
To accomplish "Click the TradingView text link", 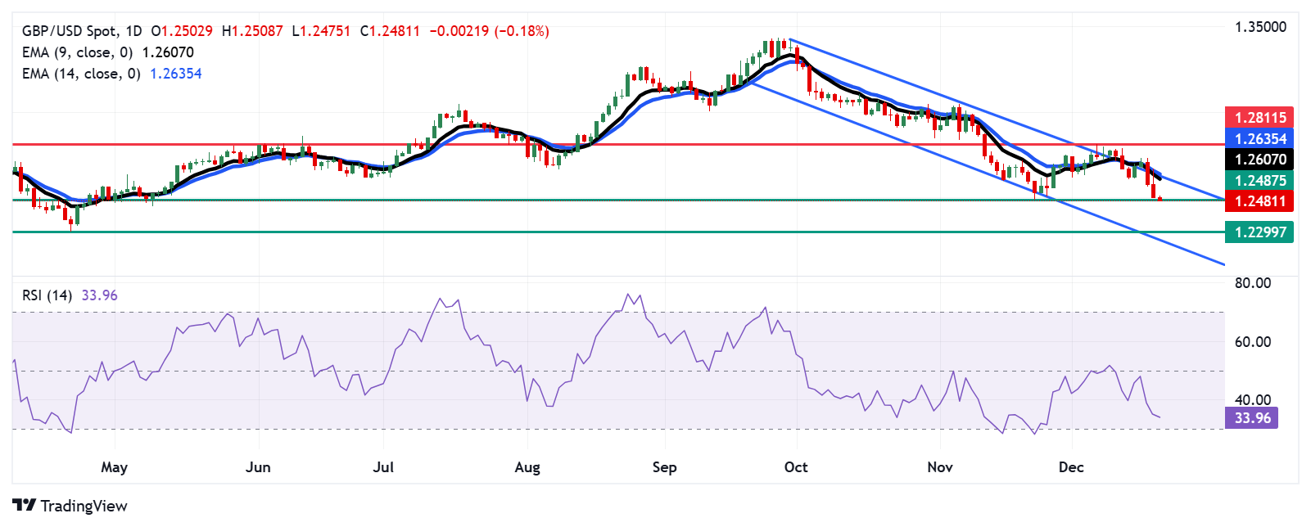I will tap(84, 506).
